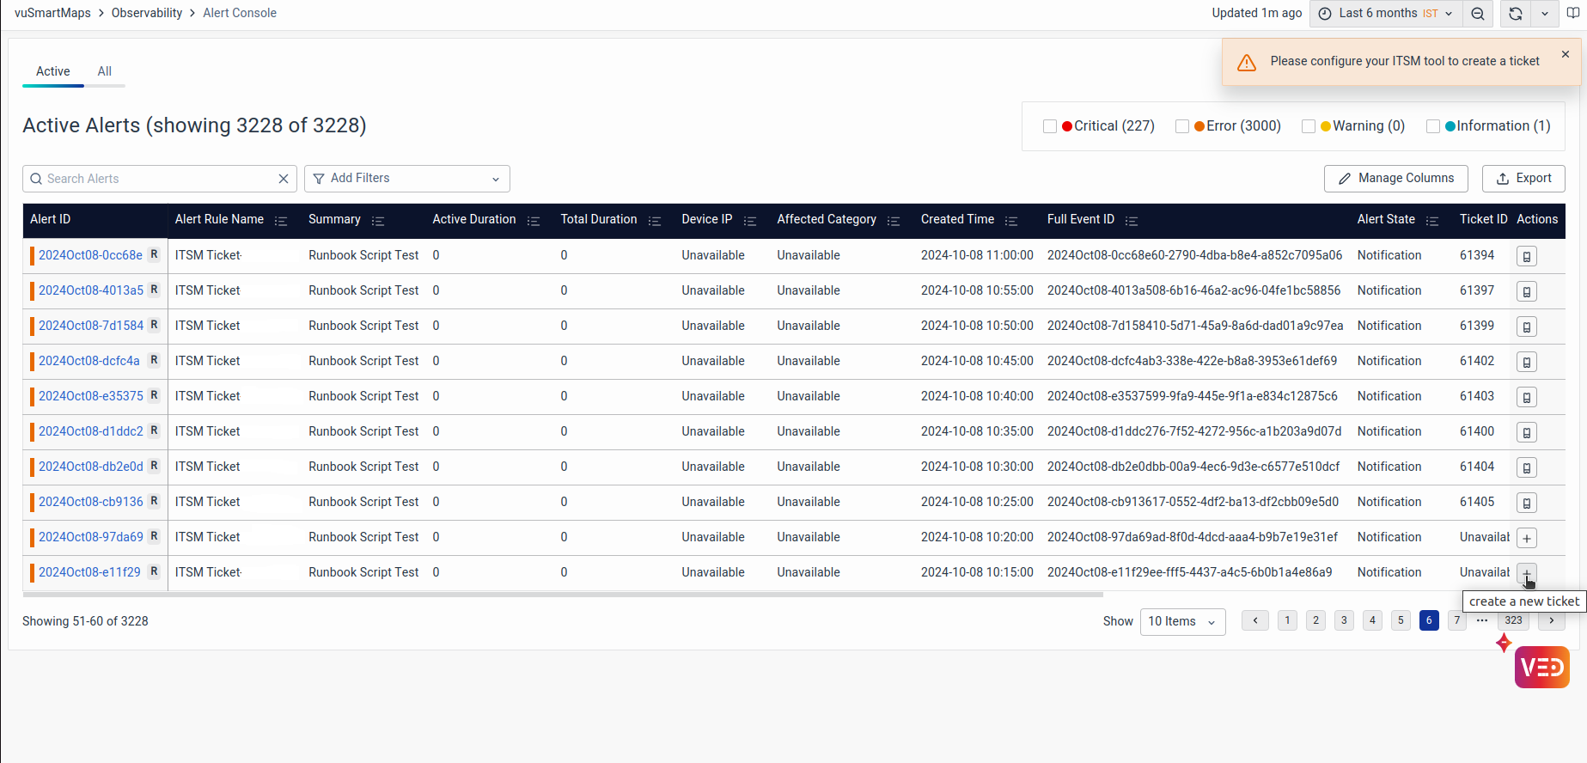The width and height of the screenshot is (1587, 763).
Task: Click the Manage Columns button
Action: point(1395,179)
